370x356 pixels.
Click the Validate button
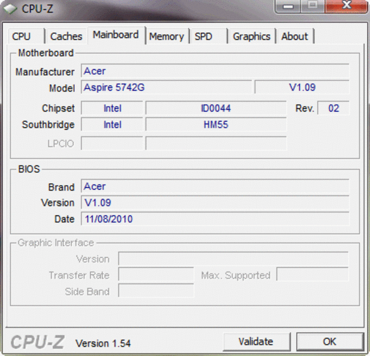pyautogui.click(x=257, y=342)
